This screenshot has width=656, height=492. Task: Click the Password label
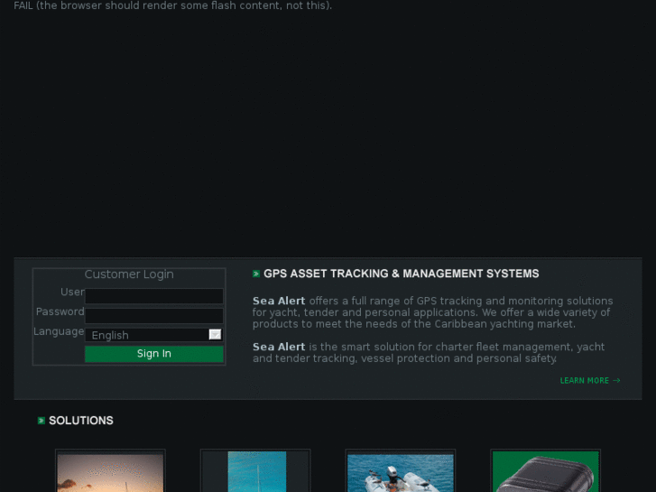click(x=60, y=312)
